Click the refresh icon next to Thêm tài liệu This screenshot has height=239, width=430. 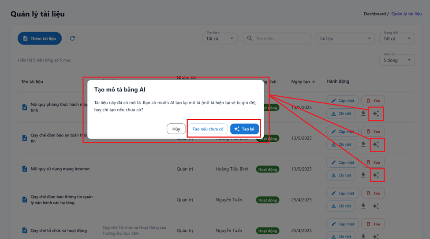[x=72, y=38]
